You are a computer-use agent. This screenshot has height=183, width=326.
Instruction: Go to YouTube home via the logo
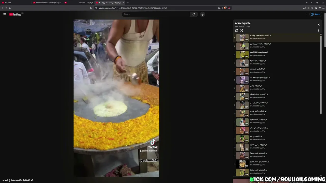pyautogui.click(x=15, y=14)
